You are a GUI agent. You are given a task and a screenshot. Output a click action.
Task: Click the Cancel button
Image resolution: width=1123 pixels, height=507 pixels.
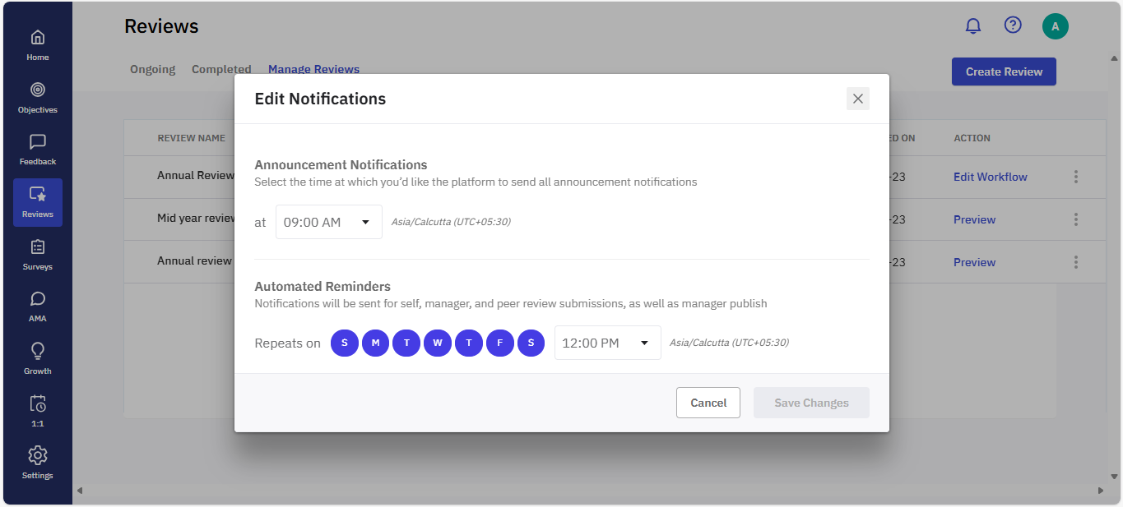pyautogui.click(x=708, y=403)
